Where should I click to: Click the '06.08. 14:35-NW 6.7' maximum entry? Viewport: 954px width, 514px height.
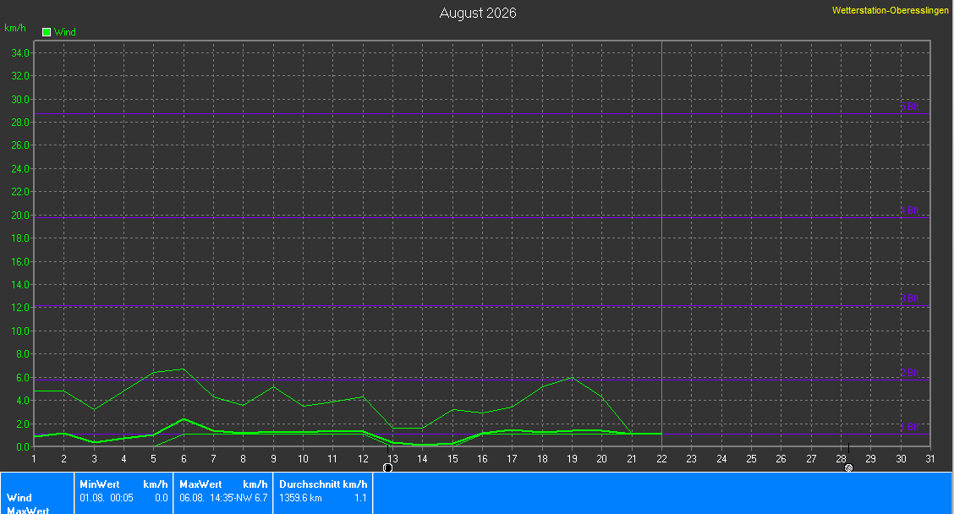pyautogui.click(x=223, y=498)
